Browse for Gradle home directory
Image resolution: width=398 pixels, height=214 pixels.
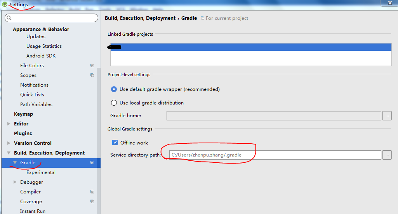point(387,116)
